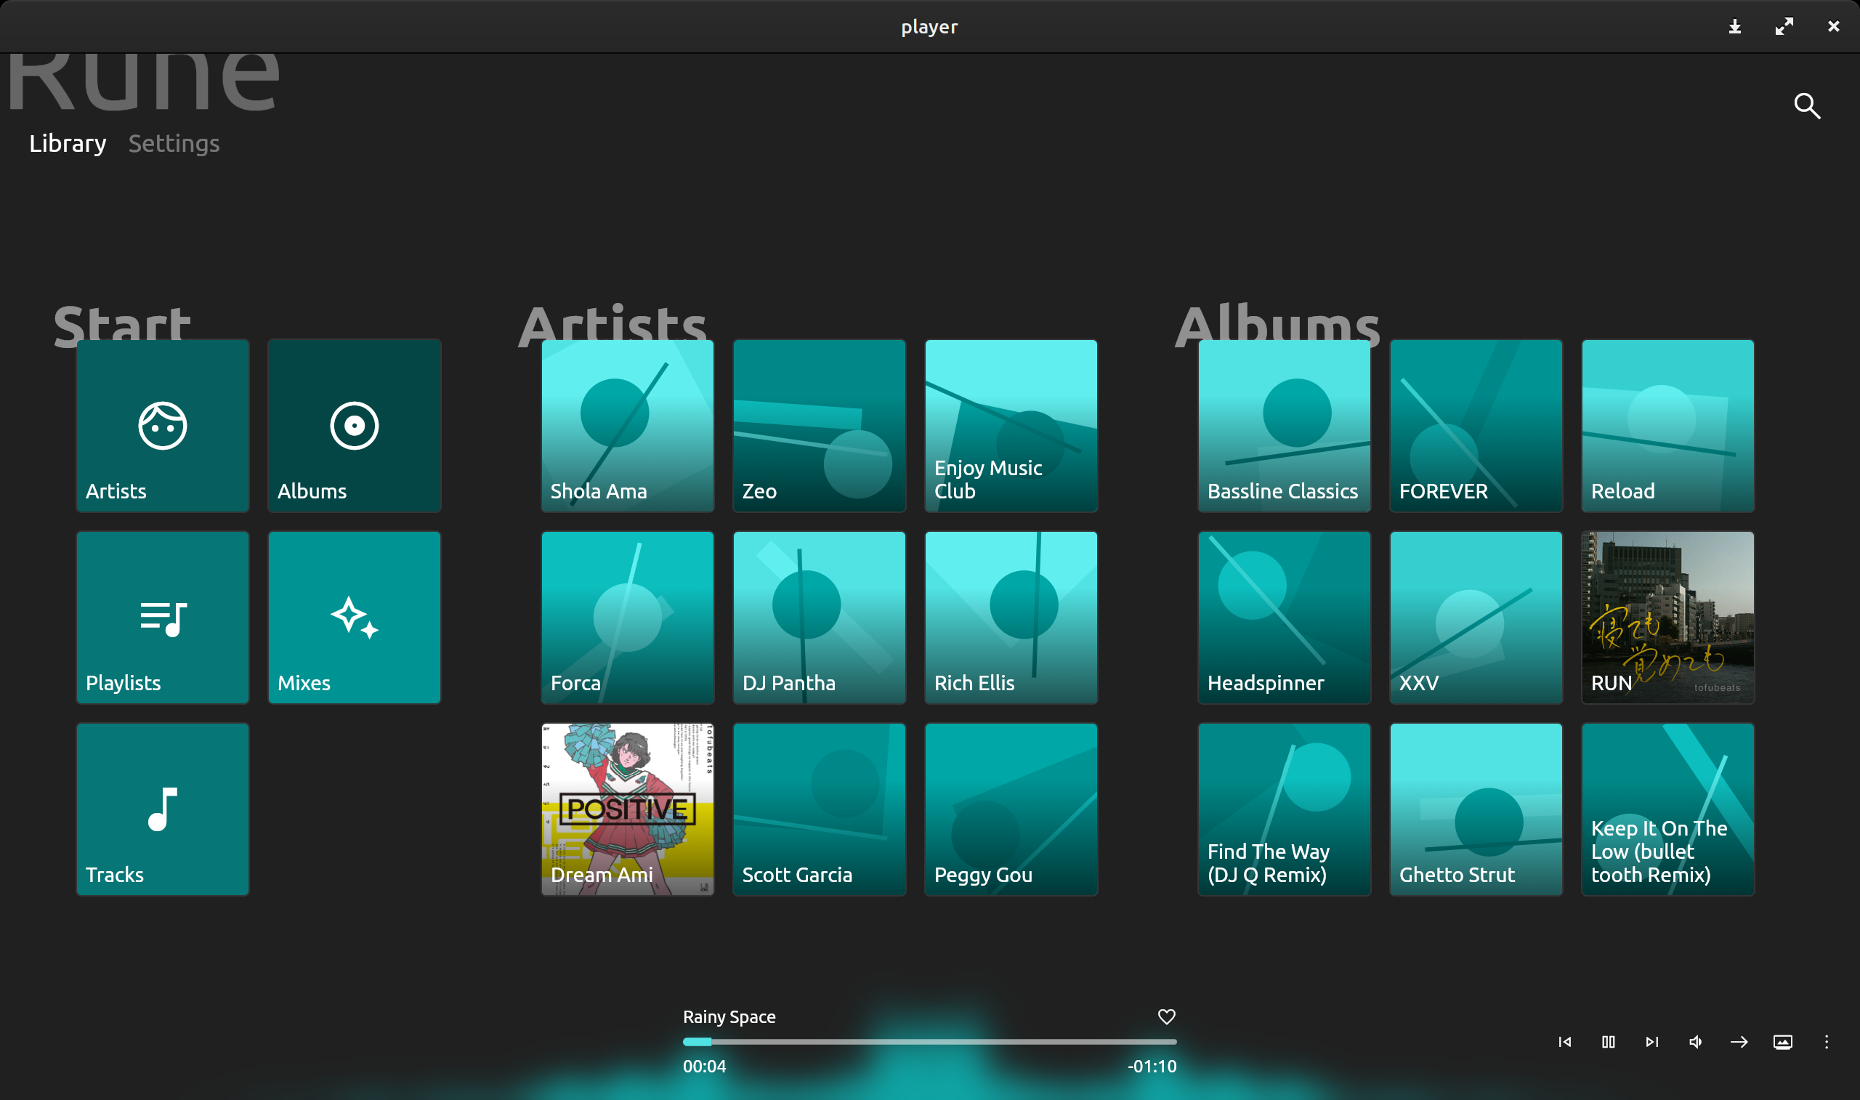1860x1100 pixels.
Task: Open the volume control speaker icon
Action: tap(1696, 1041)
